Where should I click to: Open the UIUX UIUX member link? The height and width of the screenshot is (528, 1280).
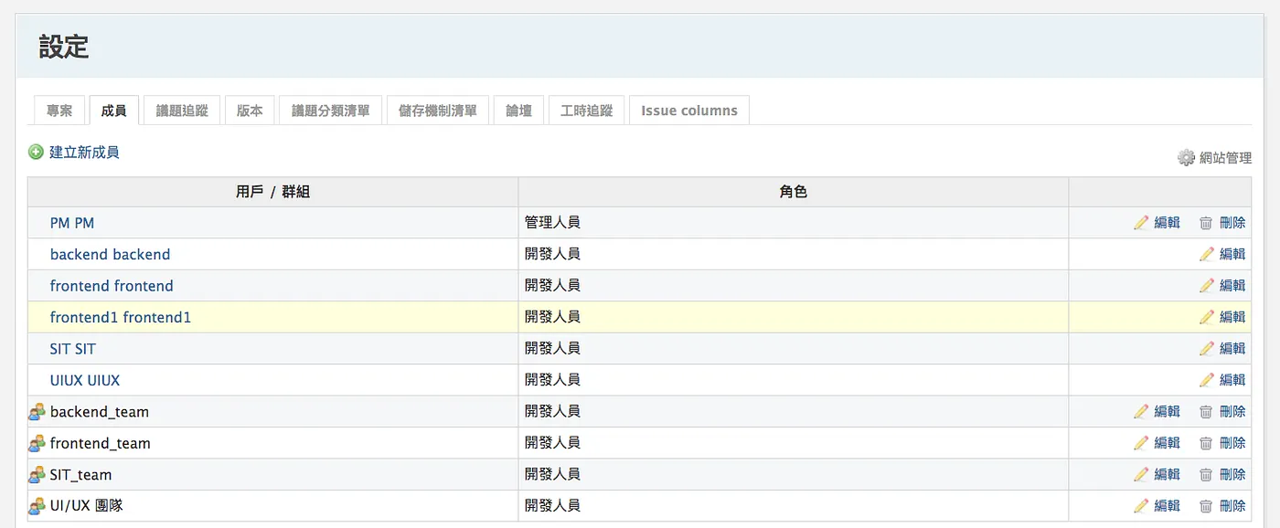(85, 380)
